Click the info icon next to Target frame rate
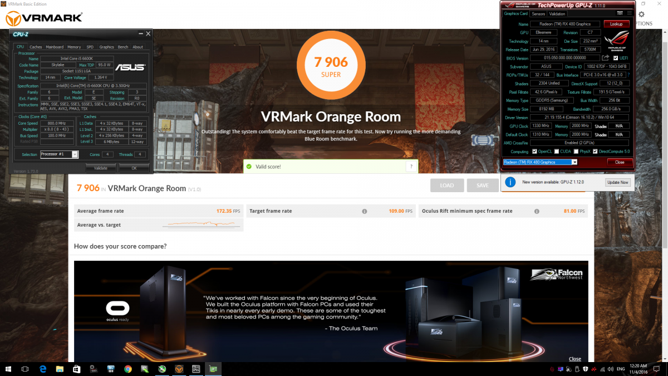Image resolution: width=668 pixels, height=376 pixels. [365, 212]
